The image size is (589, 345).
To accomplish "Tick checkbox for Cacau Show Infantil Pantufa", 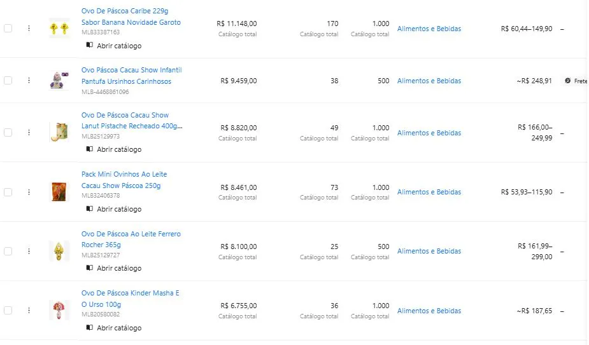I will [x=8, y=81].
